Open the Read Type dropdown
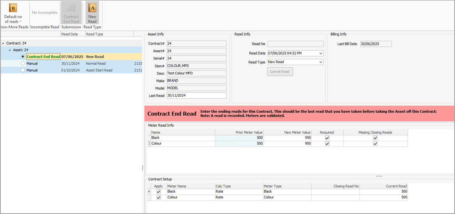This screenshot has width=455, height=214. pos(321,62)
